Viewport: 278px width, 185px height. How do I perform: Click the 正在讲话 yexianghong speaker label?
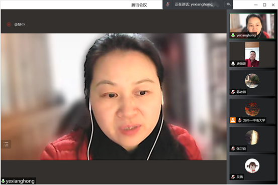coord(194,5)
